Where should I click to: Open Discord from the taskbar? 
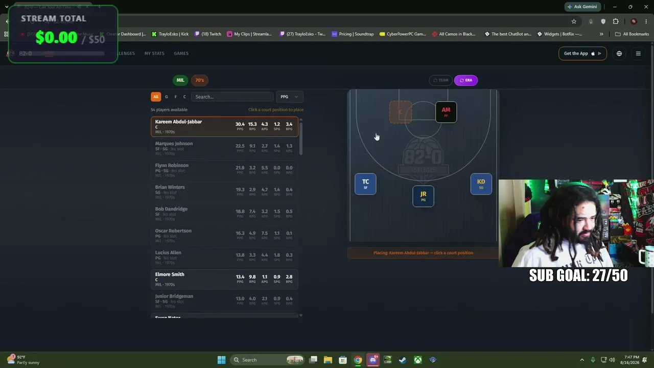pos(372,360)
